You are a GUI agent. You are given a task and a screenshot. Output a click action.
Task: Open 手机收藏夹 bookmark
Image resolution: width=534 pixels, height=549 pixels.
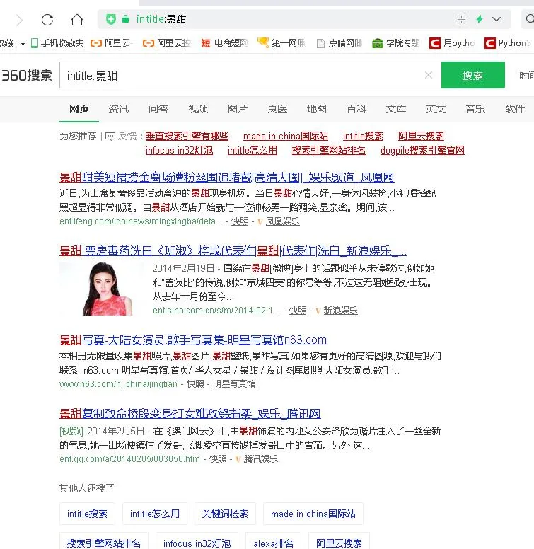pos(57,43)
